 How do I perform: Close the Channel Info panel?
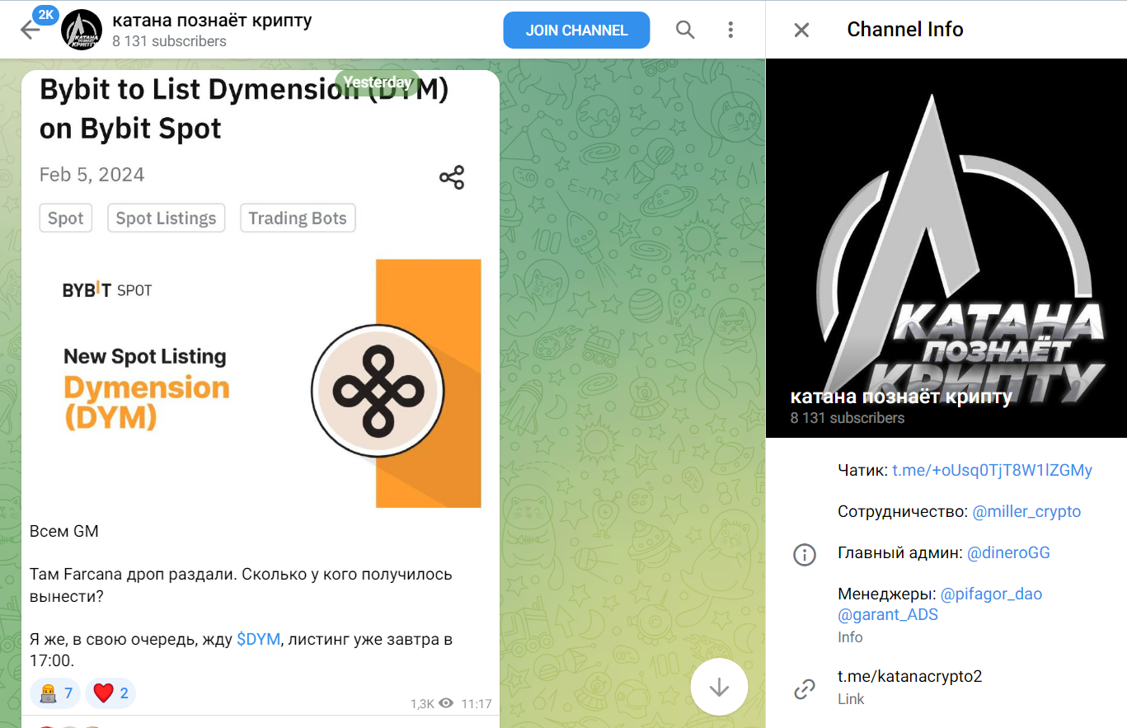point(801,31)
